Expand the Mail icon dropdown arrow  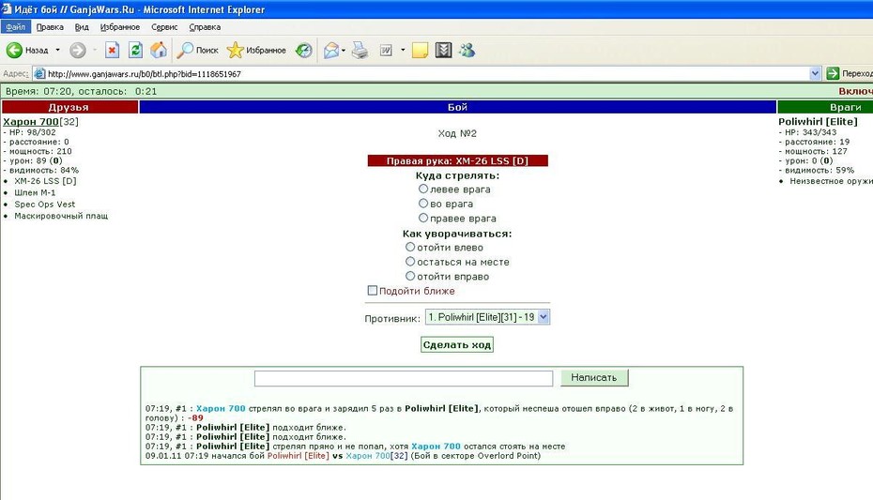344,50
